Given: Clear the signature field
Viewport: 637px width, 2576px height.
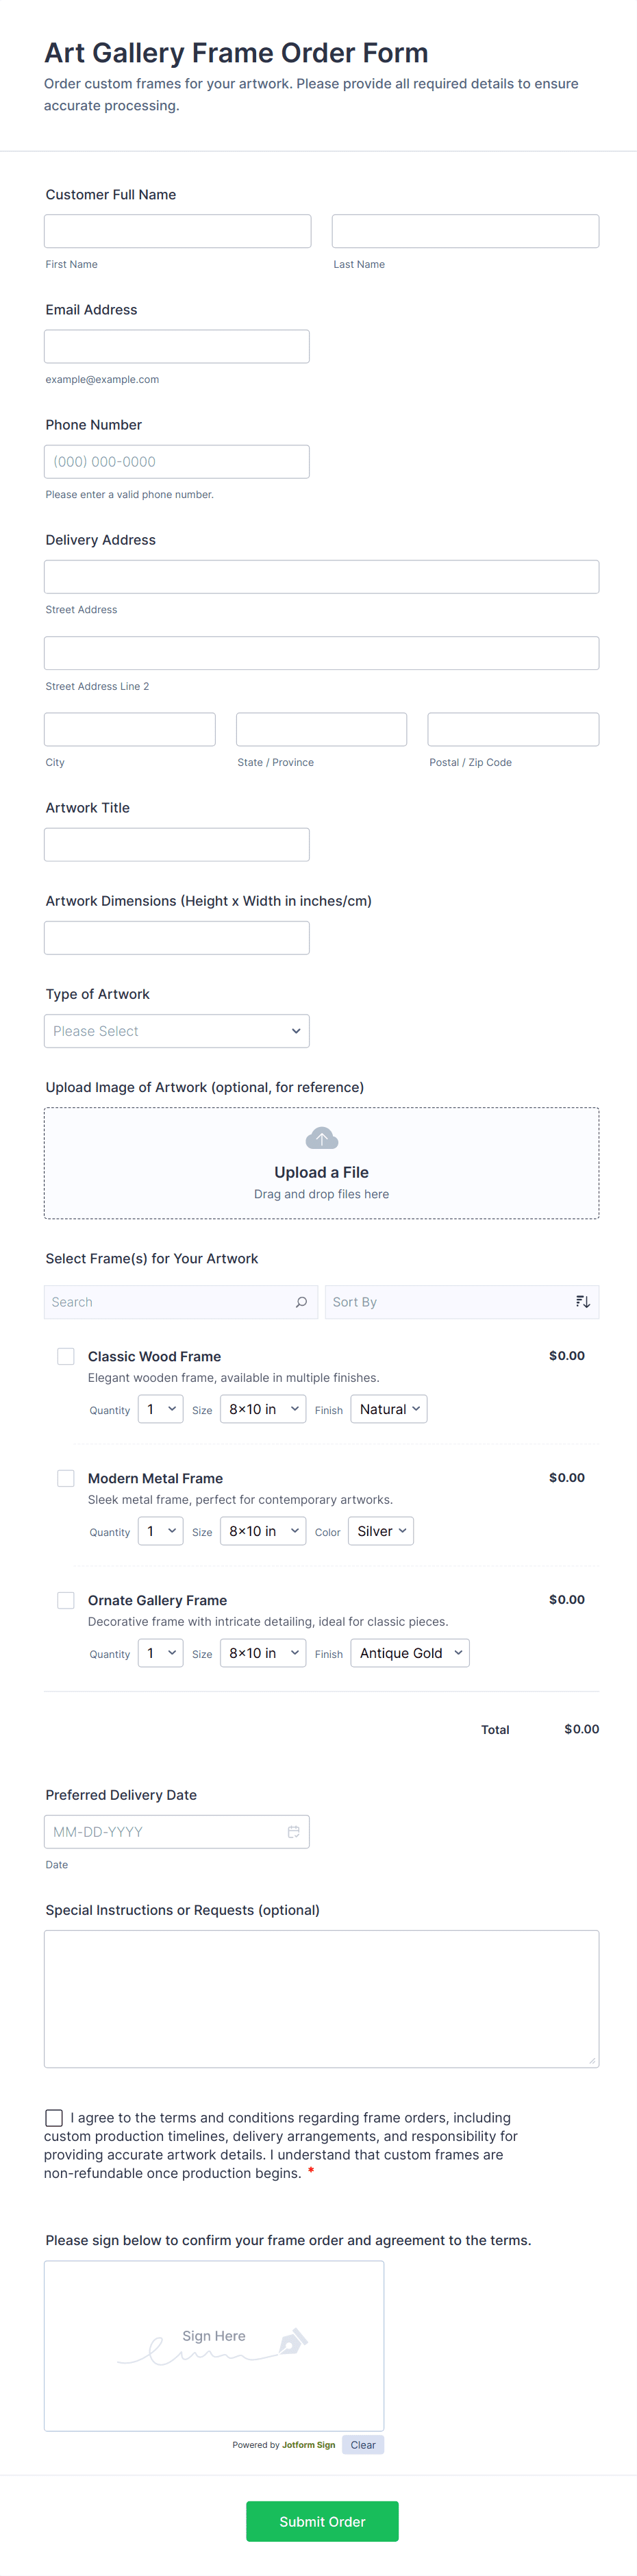Looking at the screenshot, I should coord(363,2445).
